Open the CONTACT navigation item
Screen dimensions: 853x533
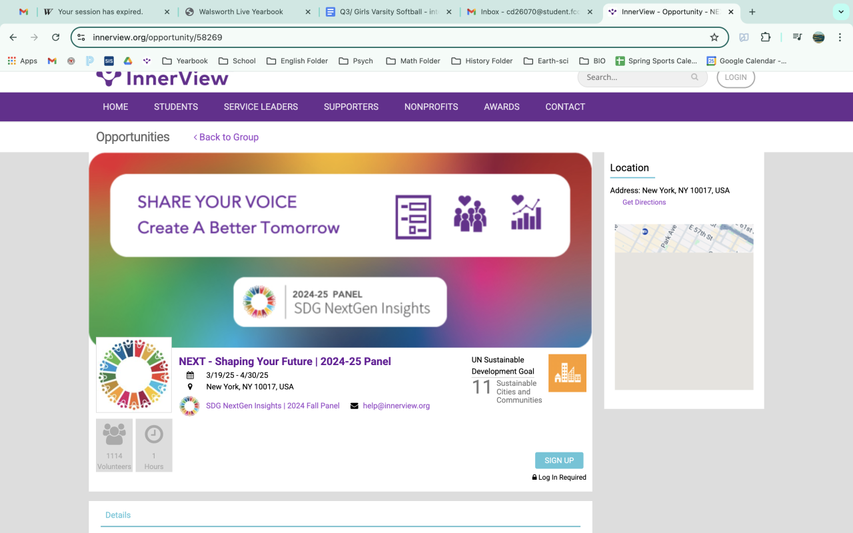click(x=565, y=107)
